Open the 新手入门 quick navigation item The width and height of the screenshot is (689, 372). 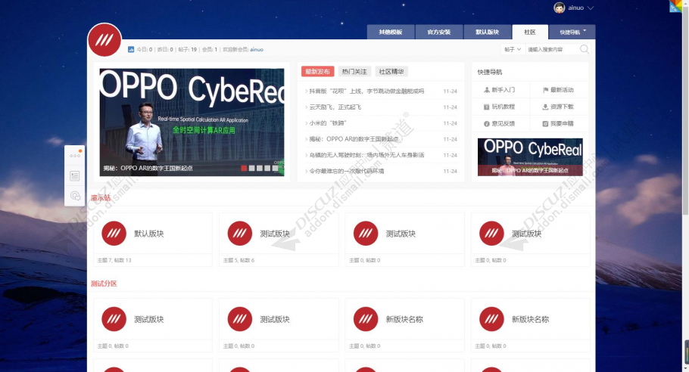pyautogui.click(x=499, y=90)
